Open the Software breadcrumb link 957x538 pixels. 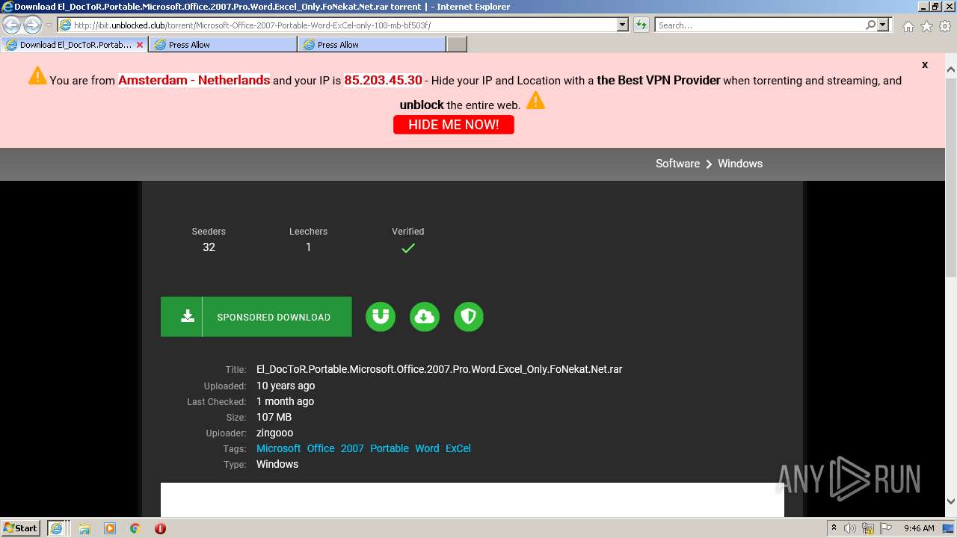point(677,164)
